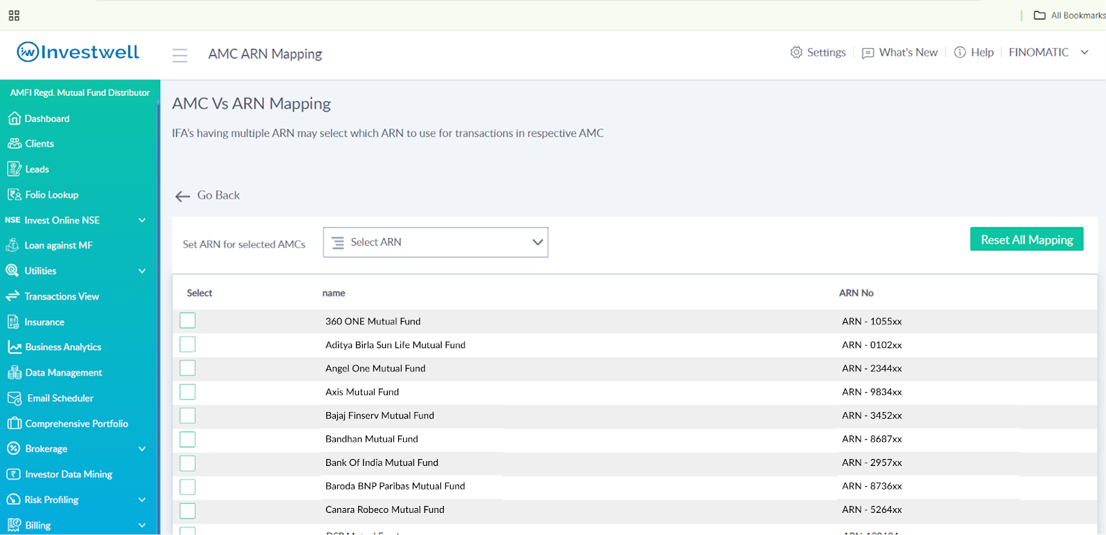This screenshot has height=535, width=1106.
Task: Click the Folio Lookup icon
Action: pos(14,195)
